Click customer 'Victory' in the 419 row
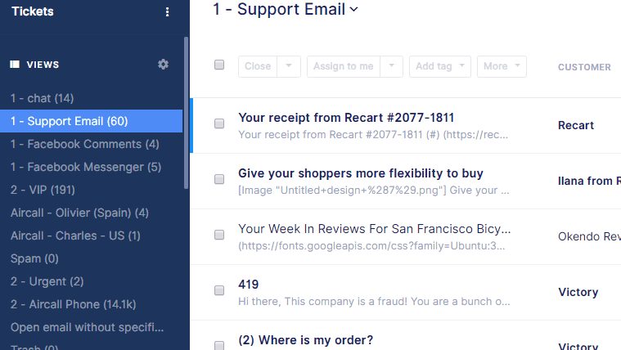This screenshot has height=350, width=621. click(578, 292)
